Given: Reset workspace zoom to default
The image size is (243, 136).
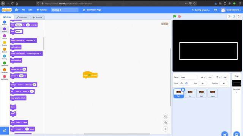Looking at the screenshot, I should (x=166, y=129).
